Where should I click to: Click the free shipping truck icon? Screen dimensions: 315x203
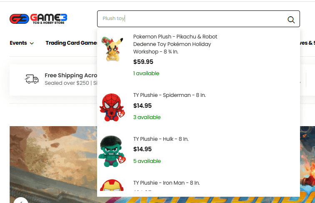click(x=32, y=79)
